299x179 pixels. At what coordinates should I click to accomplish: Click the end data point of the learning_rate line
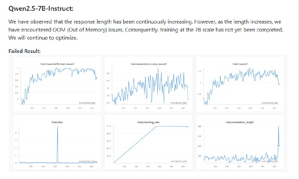click(x=188, y=127)
